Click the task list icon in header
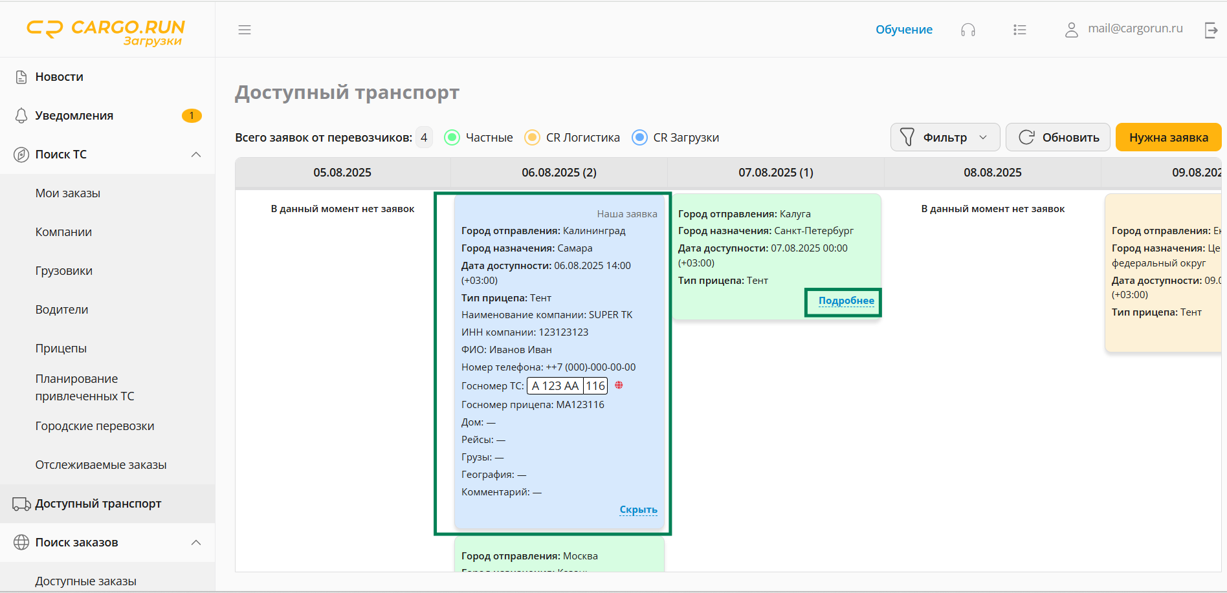 pos(1019,30)
